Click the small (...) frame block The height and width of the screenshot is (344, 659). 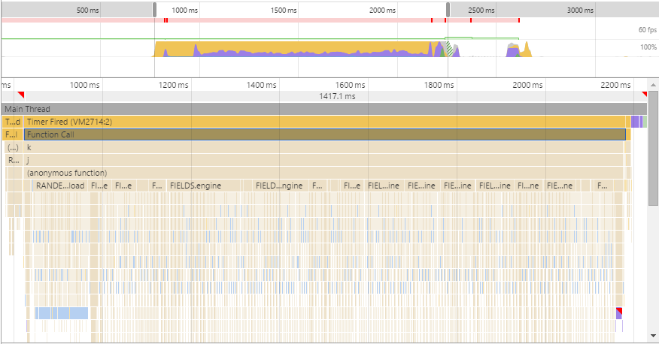[x=14, y=147]
